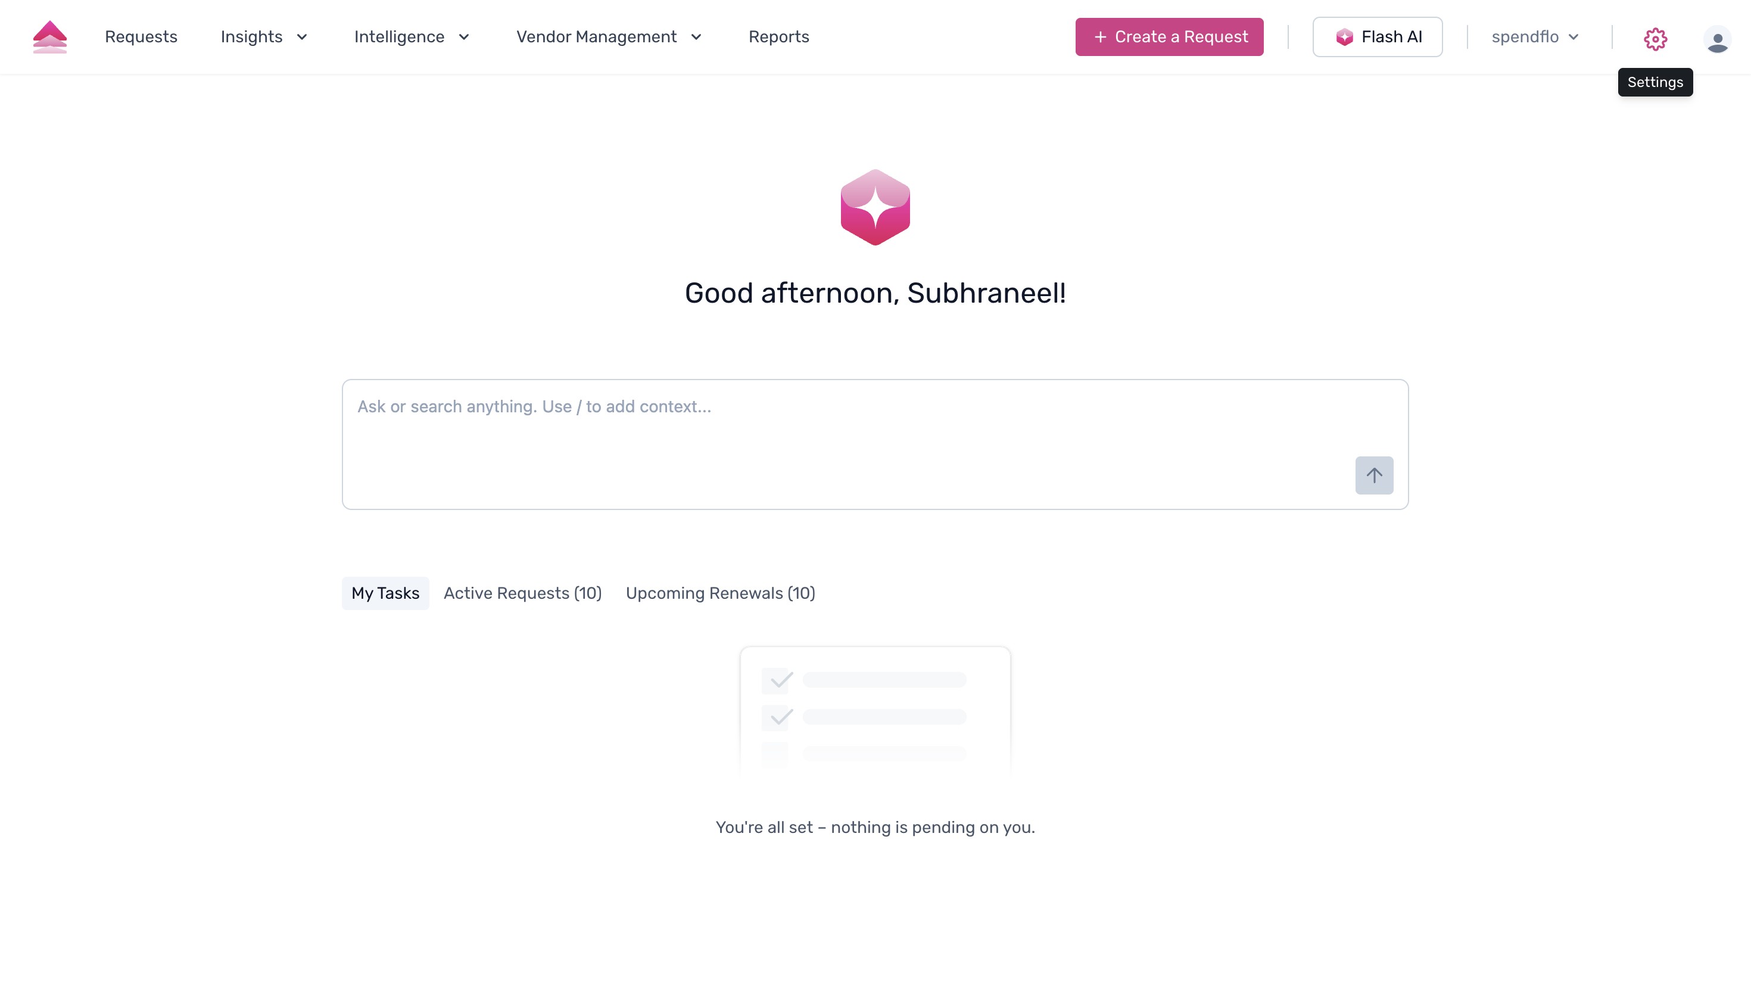
Task: Select the My Tasks tab
Action: 385,593
